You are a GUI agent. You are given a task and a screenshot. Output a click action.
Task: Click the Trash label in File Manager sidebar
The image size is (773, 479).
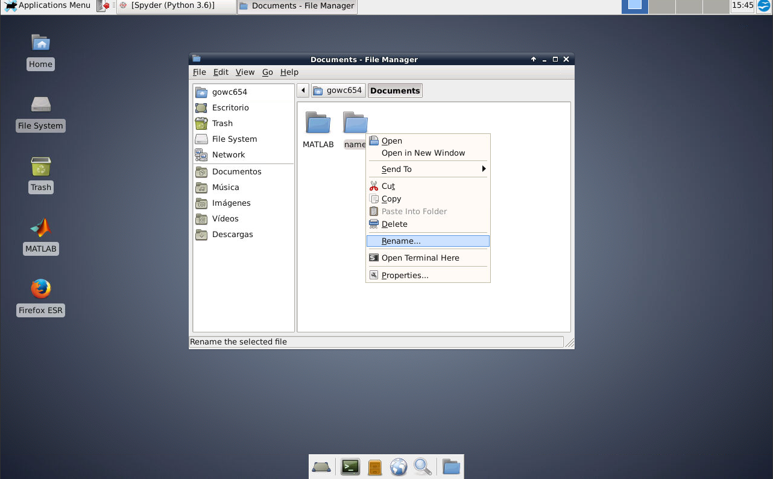coord(222,123)
